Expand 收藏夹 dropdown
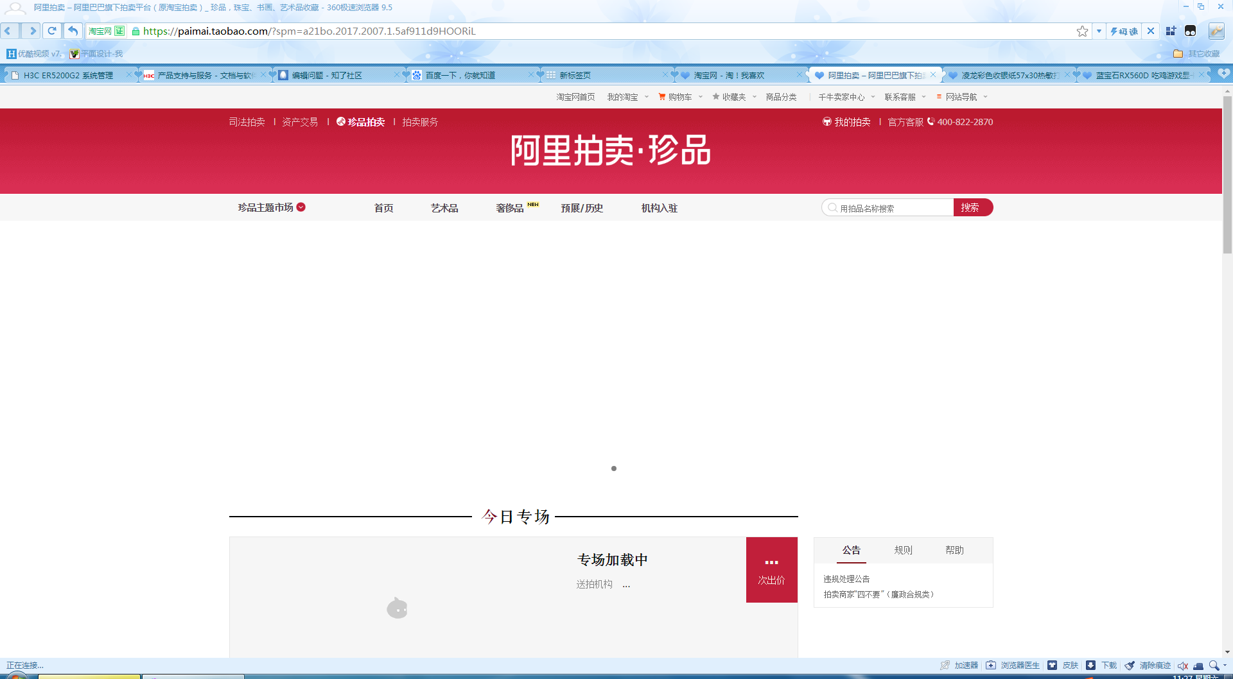This screenshot has height=679, width=1233. click(x=755, y=97)
